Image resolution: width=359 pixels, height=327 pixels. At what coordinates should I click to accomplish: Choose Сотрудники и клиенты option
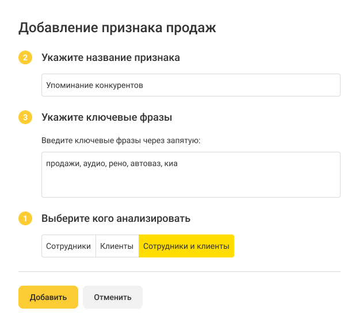point(186,246)
